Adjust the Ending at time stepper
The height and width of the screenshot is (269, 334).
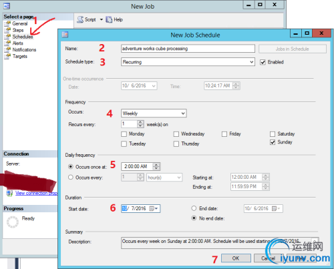(265, 186)
